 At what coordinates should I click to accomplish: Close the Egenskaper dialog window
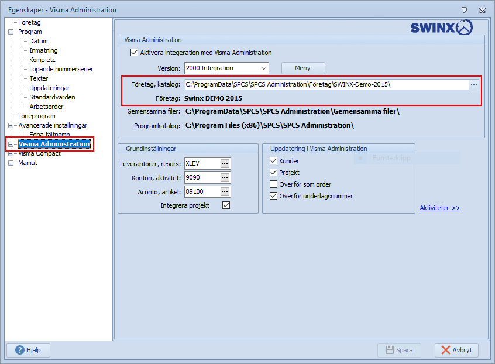click(482, 10)
